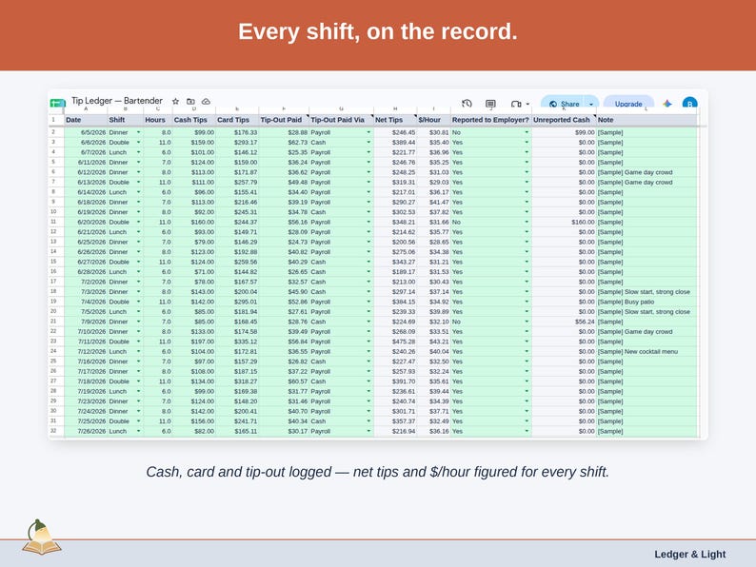Image resolution: width=756 pixels, height=567 pixels.
Task: Click the Share button
Action: (564, 104)
